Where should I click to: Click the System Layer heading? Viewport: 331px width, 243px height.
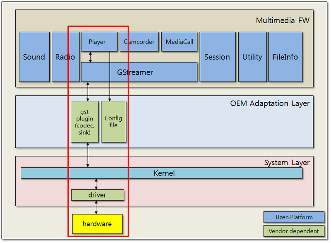click(x=287, y=163)
